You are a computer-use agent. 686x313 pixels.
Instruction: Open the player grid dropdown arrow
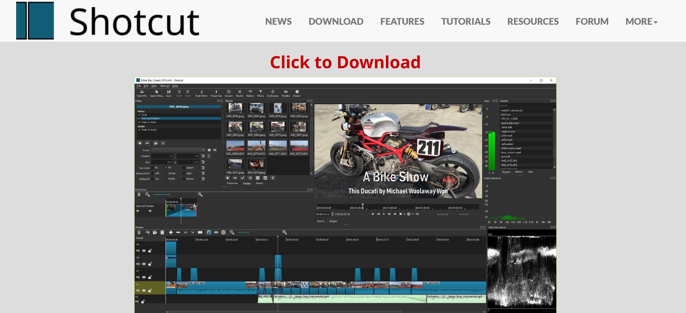(413, 214)
